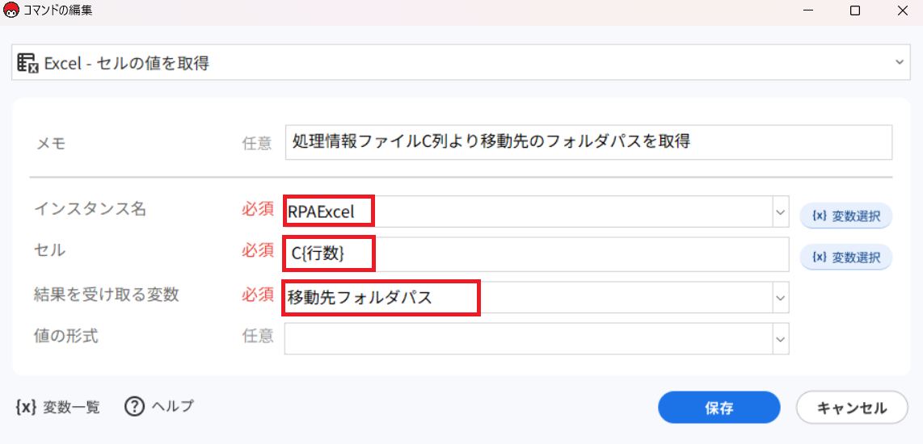Click 変数選択 button next to インスタンス名
Screen dimensions: 923x444
pyautogui.click(x=846, y=216)
